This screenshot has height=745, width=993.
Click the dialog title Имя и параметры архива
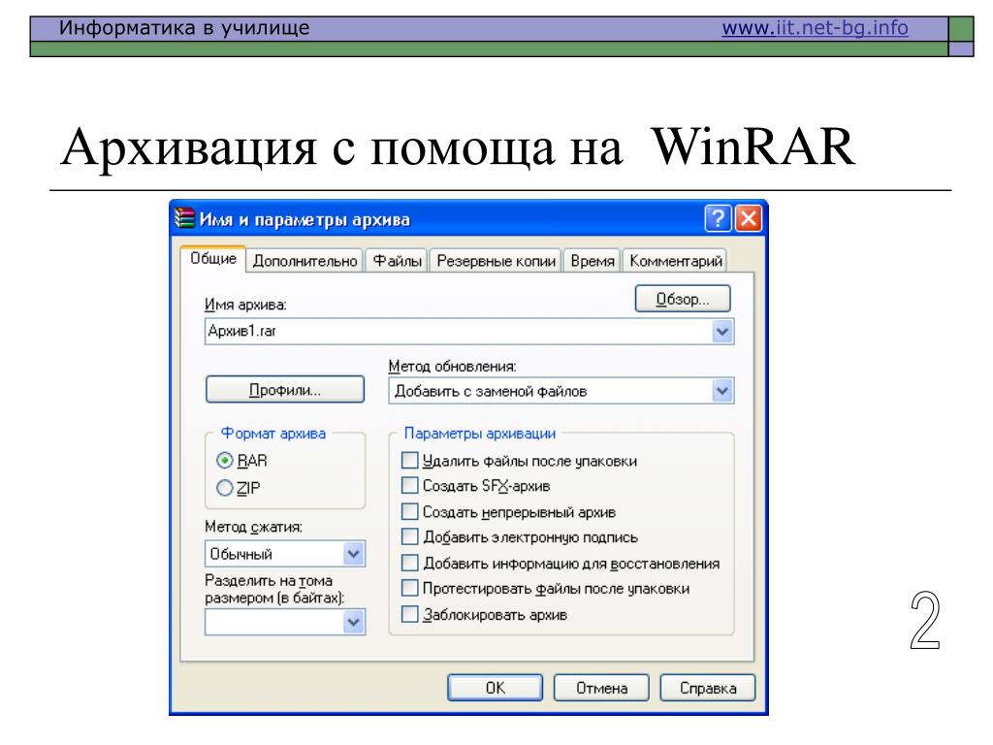[304, 220]
